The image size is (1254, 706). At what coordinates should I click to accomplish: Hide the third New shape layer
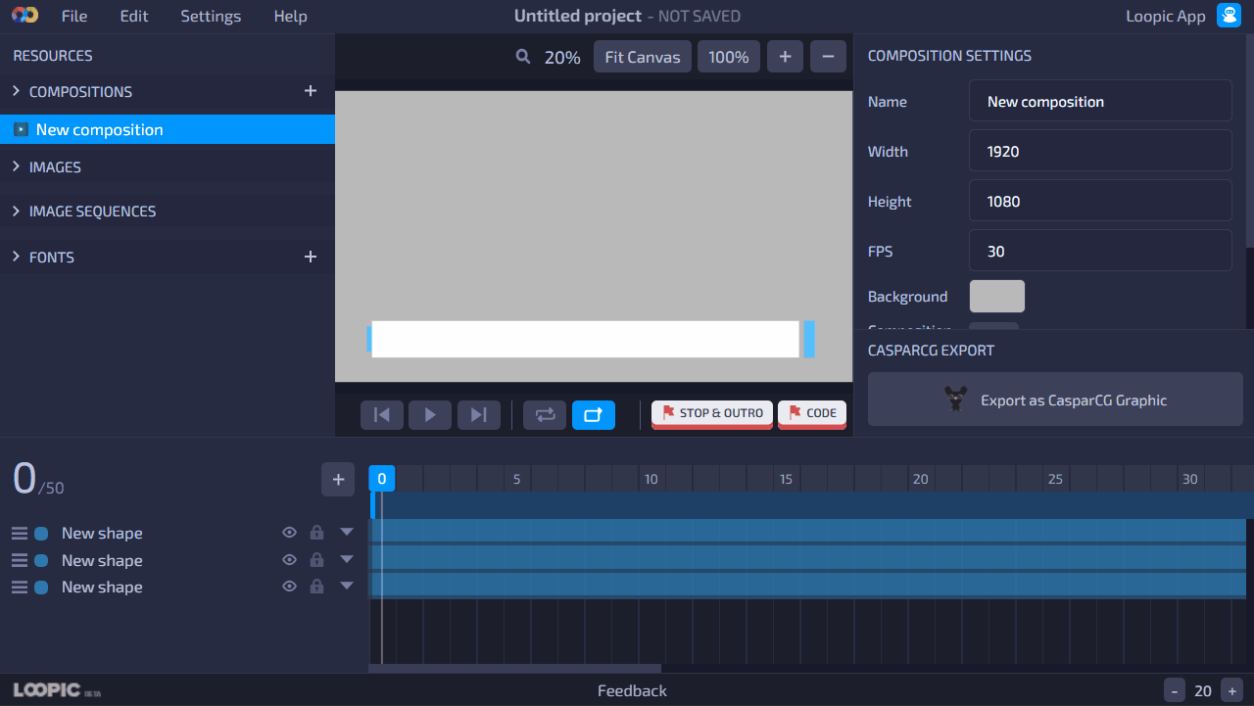pyautogui.click(x=289, y=587)
